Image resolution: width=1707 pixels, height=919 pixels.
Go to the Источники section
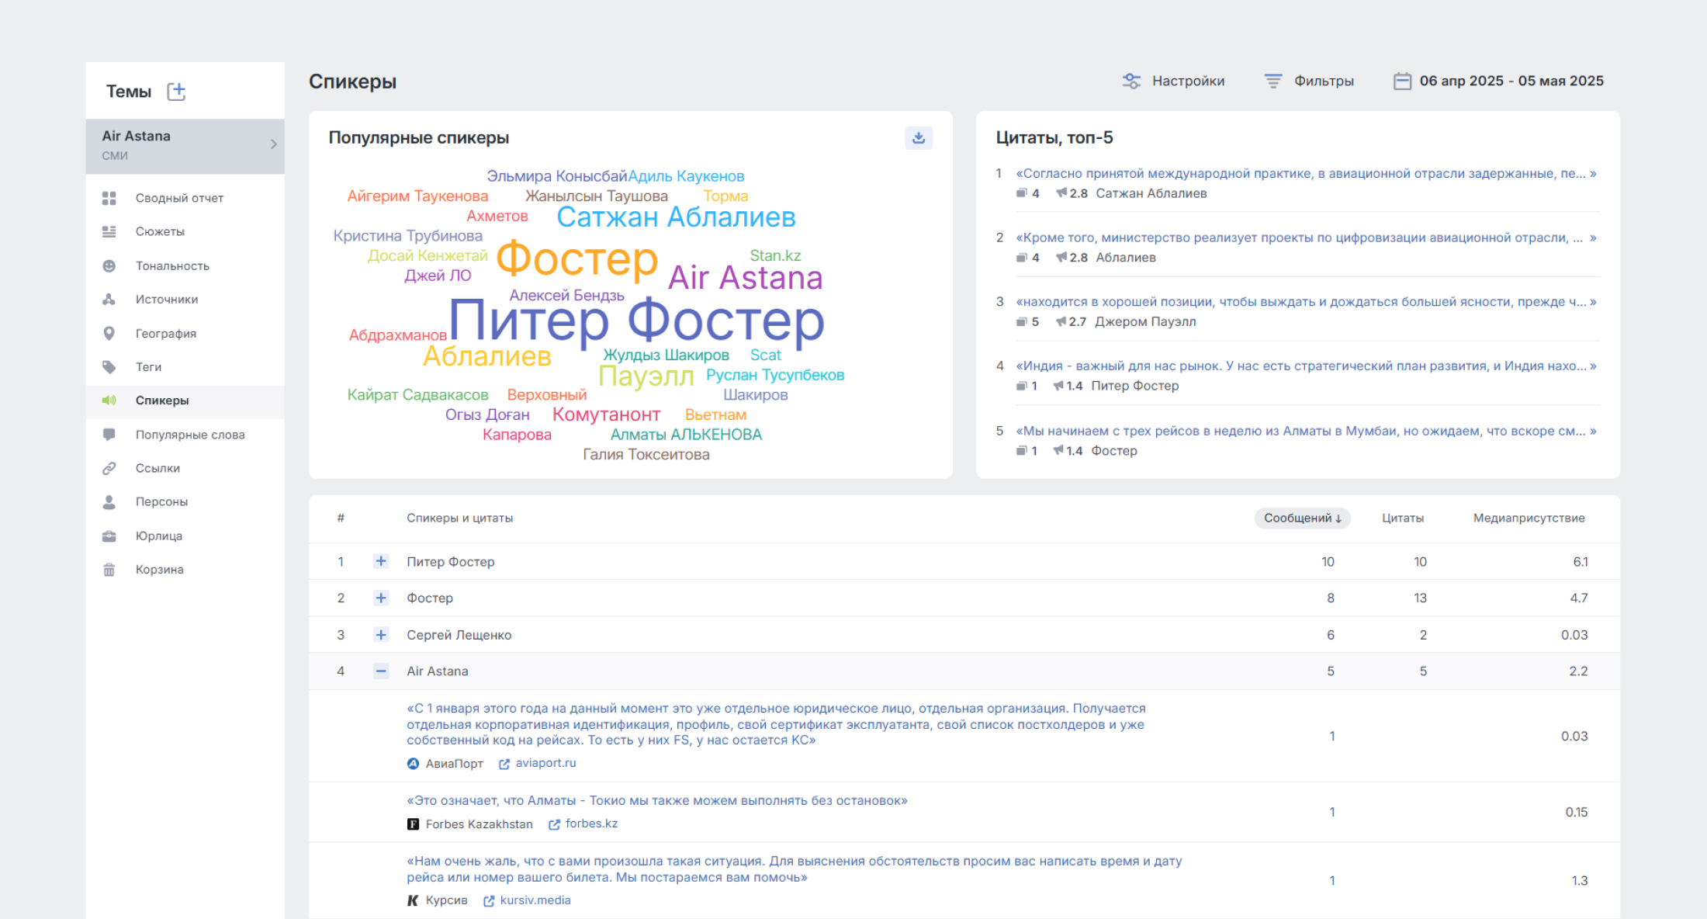pos(167,299)
